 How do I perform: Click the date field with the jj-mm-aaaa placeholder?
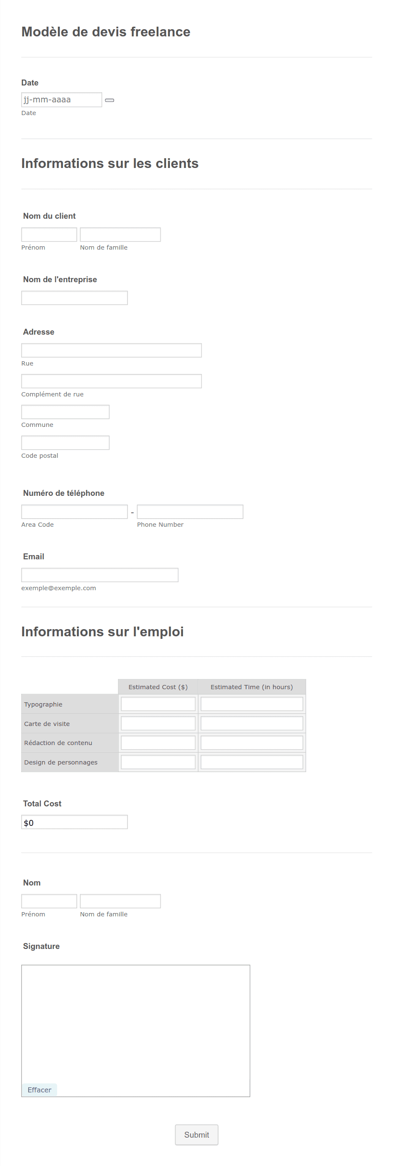(62, 99)
